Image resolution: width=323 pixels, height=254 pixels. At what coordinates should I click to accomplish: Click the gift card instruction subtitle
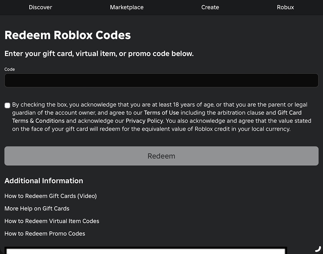(99, 54)
